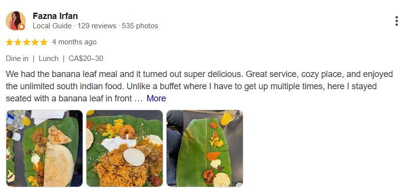The image size is (406, 194).
Task: Open the biryani rice meal photo
Action: [x=125, y=148]
